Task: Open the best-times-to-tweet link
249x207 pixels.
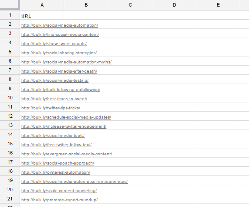Action: [x=55, y=99]
